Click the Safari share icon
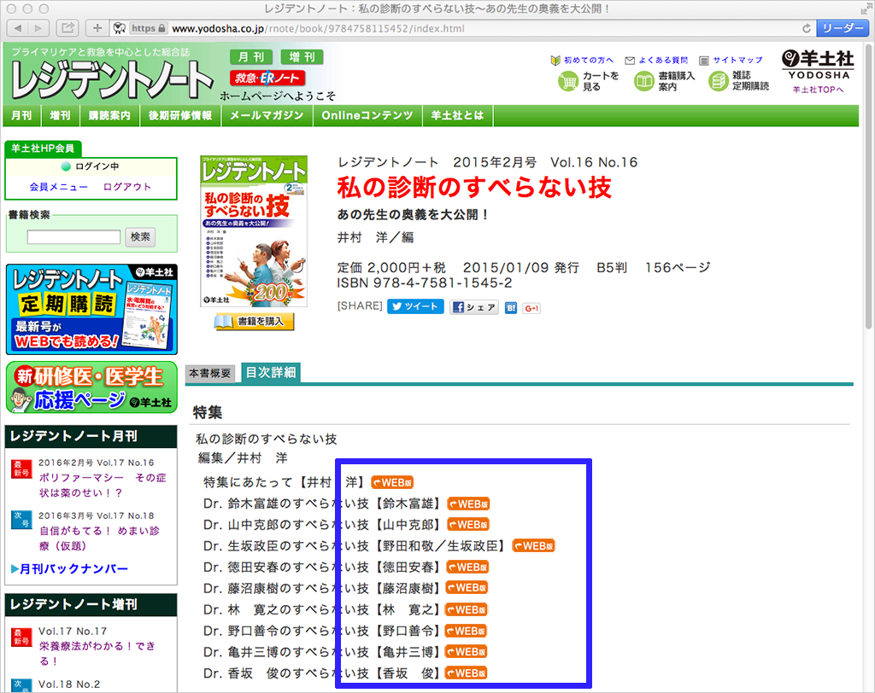This screenshot has height=693, width=875. pos(68,28)
